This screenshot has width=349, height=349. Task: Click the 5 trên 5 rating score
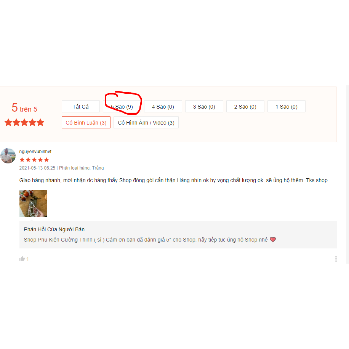(24, 108)
